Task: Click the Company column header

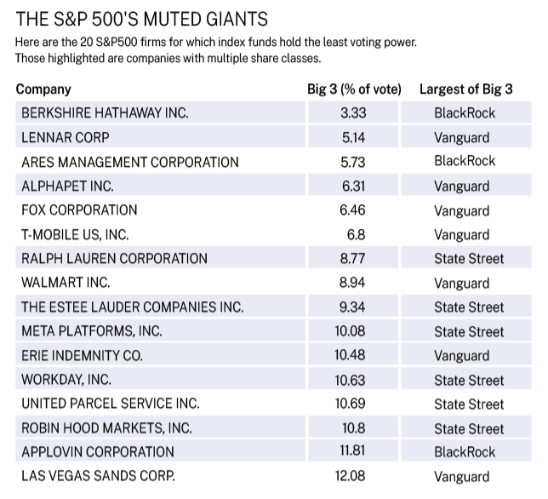Action: (43, 89)
